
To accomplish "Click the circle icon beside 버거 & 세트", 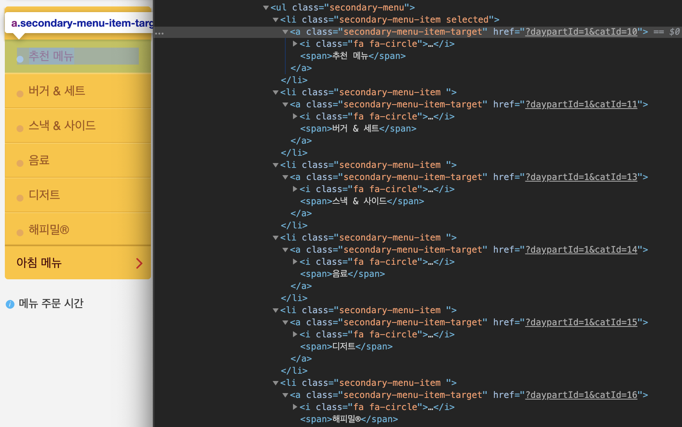I will coord(20,94).
